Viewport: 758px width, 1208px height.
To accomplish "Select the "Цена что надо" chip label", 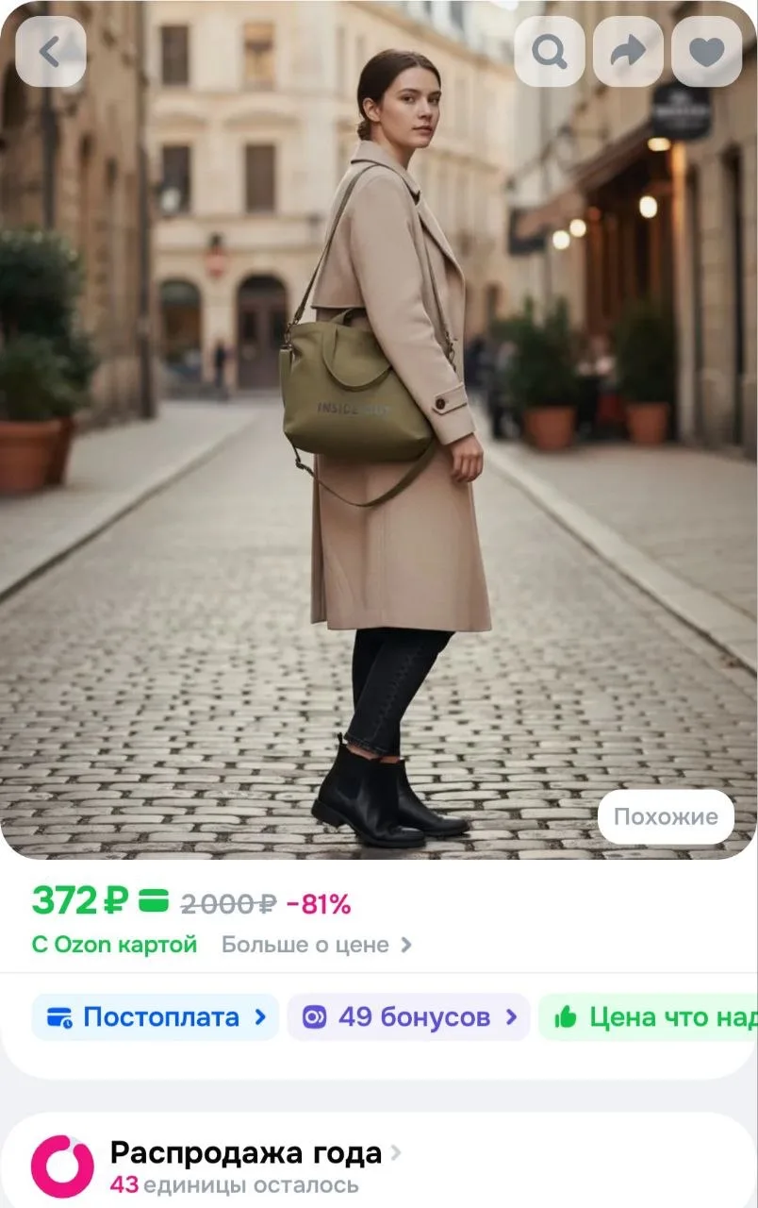I will pyautogui.click(x=673, y=1017).
